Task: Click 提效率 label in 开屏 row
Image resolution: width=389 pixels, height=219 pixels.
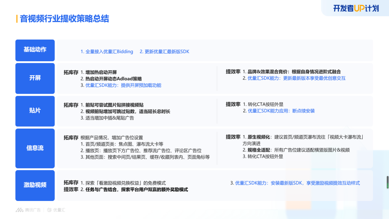Action: (233, 72)
